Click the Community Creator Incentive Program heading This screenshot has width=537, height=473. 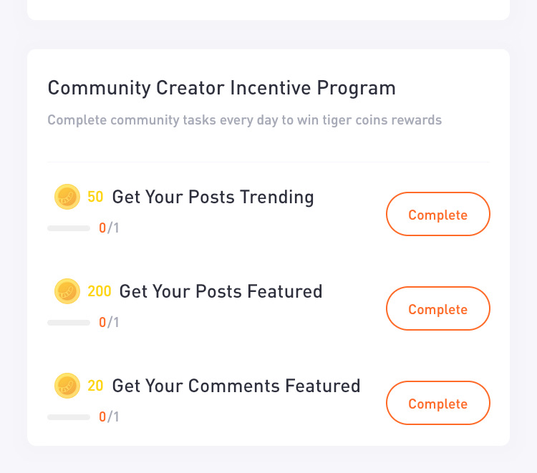pos(221,88)
